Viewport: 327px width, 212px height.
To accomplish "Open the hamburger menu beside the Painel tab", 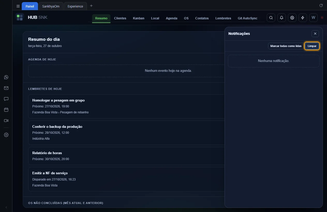I will (x=18, y=6).
